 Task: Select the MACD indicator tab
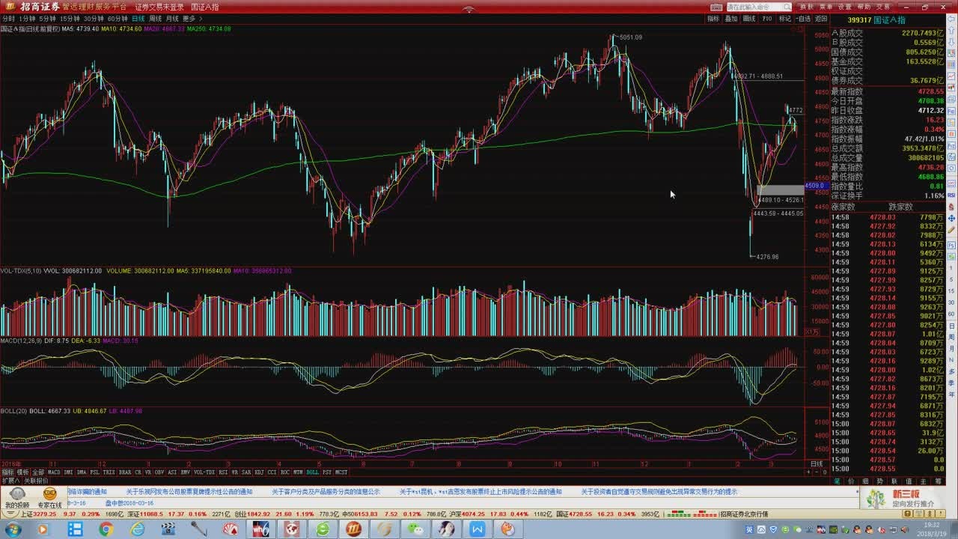click(54, 472)
